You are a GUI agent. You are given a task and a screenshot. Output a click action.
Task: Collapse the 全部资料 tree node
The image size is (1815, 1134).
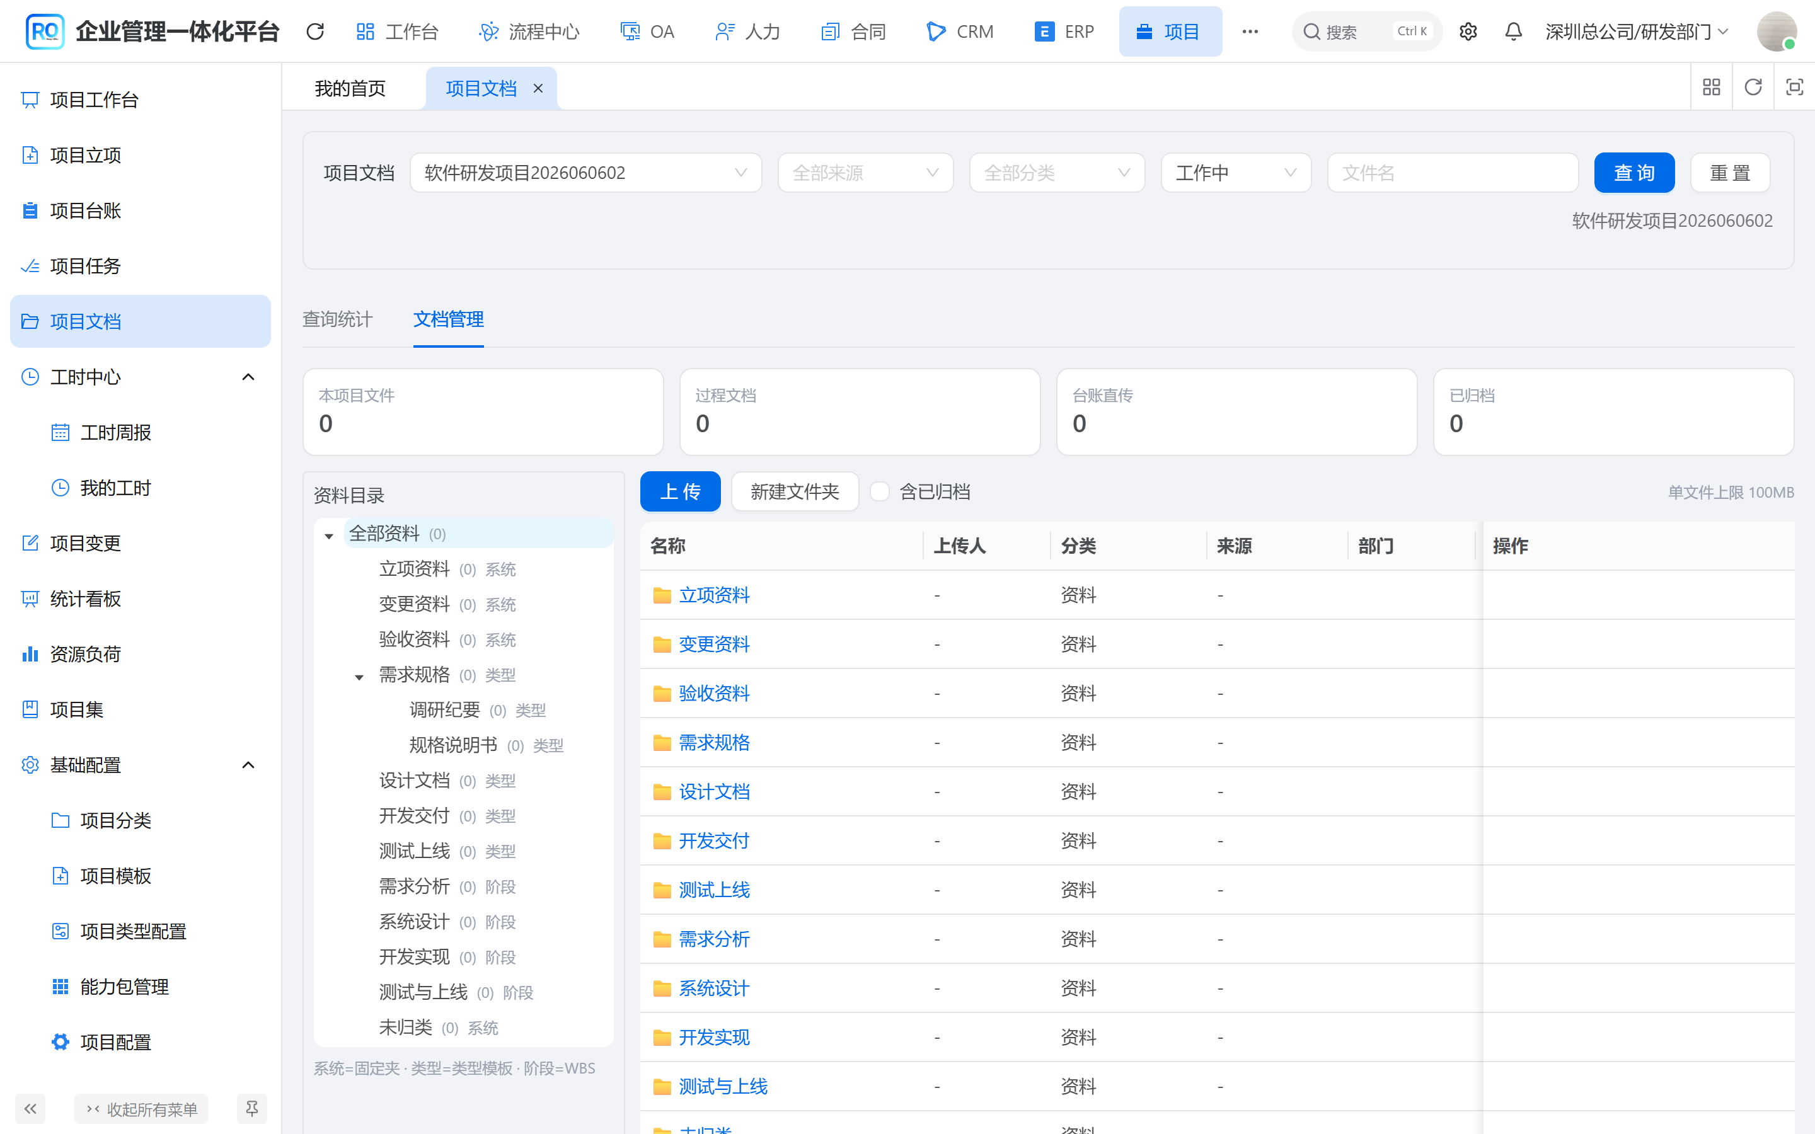328,535
